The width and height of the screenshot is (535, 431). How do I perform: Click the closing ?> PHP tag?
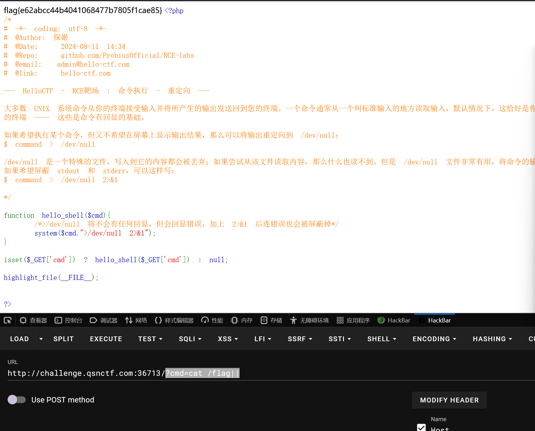point(8,304)
